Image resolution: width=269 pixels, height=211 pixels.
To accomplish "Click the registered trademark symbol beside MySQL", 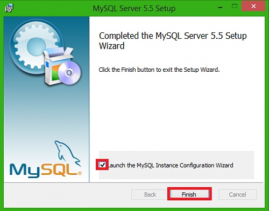I will pos(80,173).
